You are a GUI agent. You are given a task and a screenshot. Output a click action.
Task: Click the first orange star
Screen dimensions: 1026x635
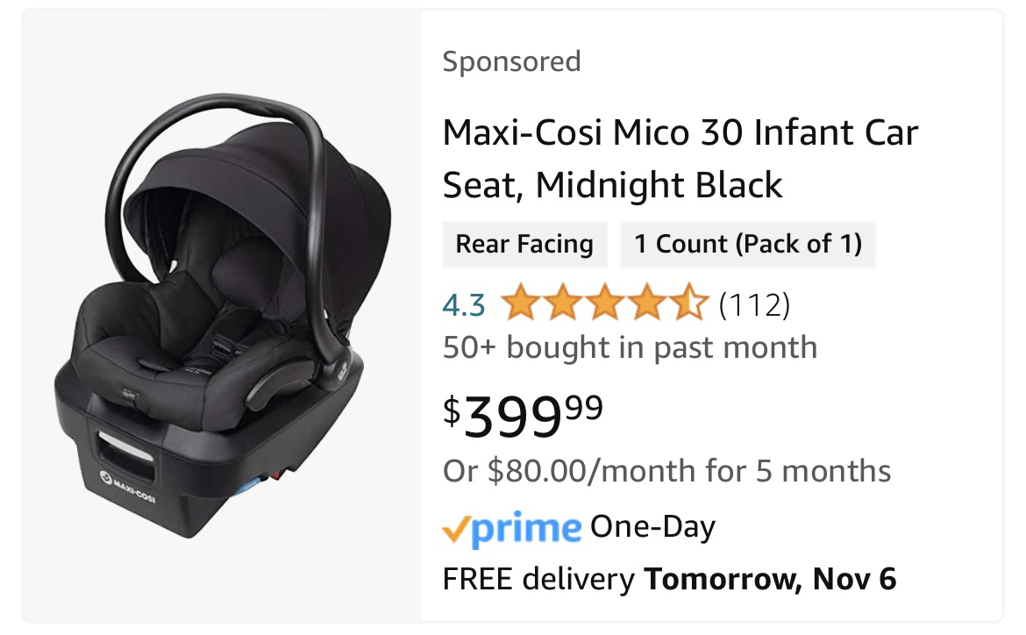point(522,303)
